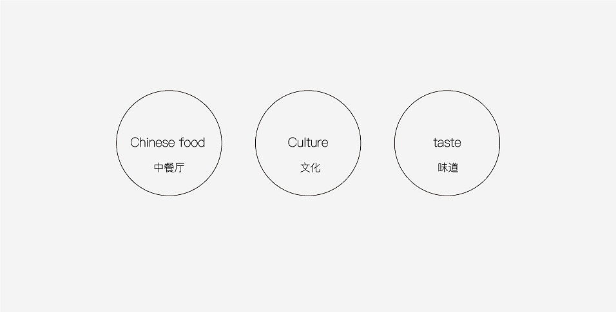Image resolution: width=616 pixels, height=312 pixels.
Task: Click the 化 character under Culture
Action: tap(316, 167)
